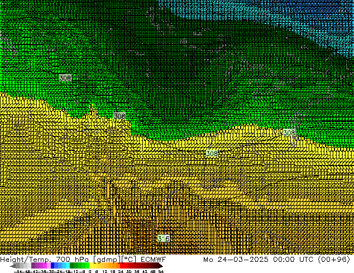Click the dark brown right arrow end of legend
The image size is (354, 273).
click(161, 266)
